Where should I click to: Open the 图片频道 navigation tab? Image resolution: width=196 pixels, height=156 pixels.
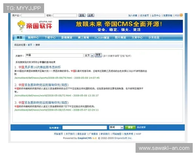[120, 37]
